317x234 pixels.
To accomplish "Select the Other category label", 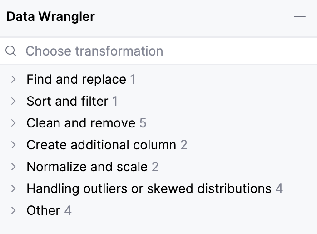I will tap(43, 210).
